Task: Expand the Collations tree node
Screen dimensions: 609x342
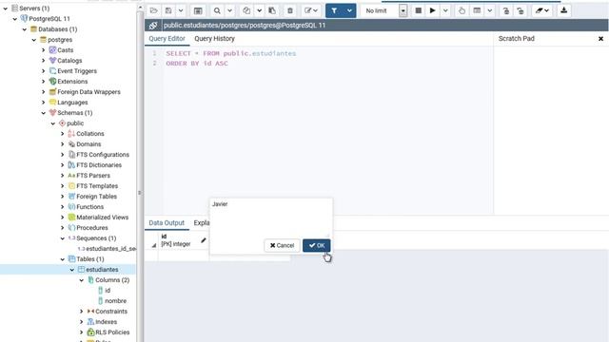Action: click(63, 134)
